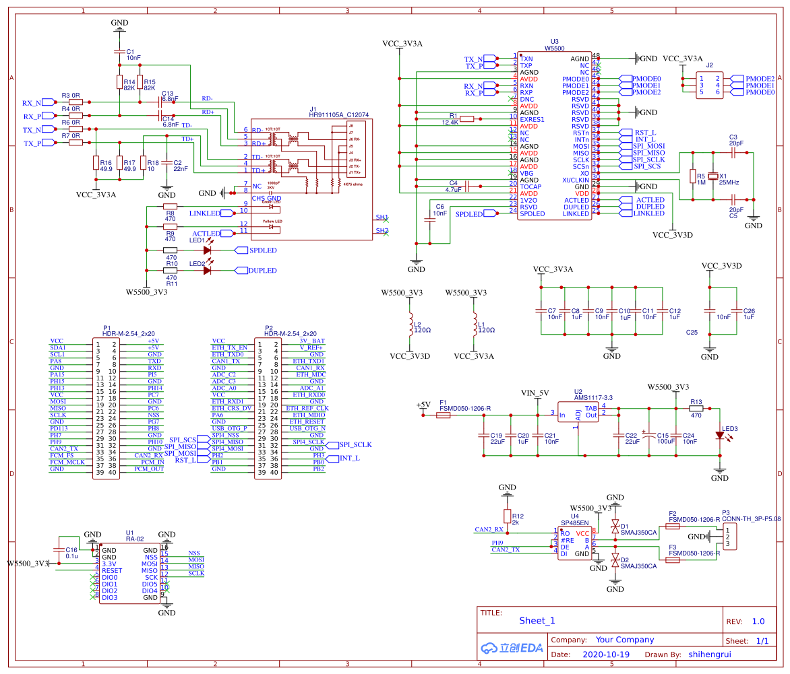Screen dimensions: 790x674
Task: Select resistor R9 470
Action: point(171,226)
